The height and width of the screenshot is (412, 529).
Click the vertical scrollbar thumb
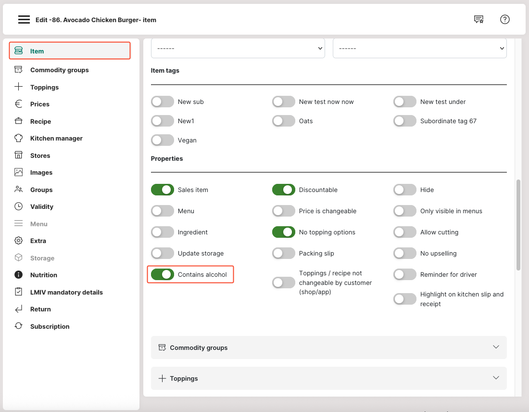[518, 224]
